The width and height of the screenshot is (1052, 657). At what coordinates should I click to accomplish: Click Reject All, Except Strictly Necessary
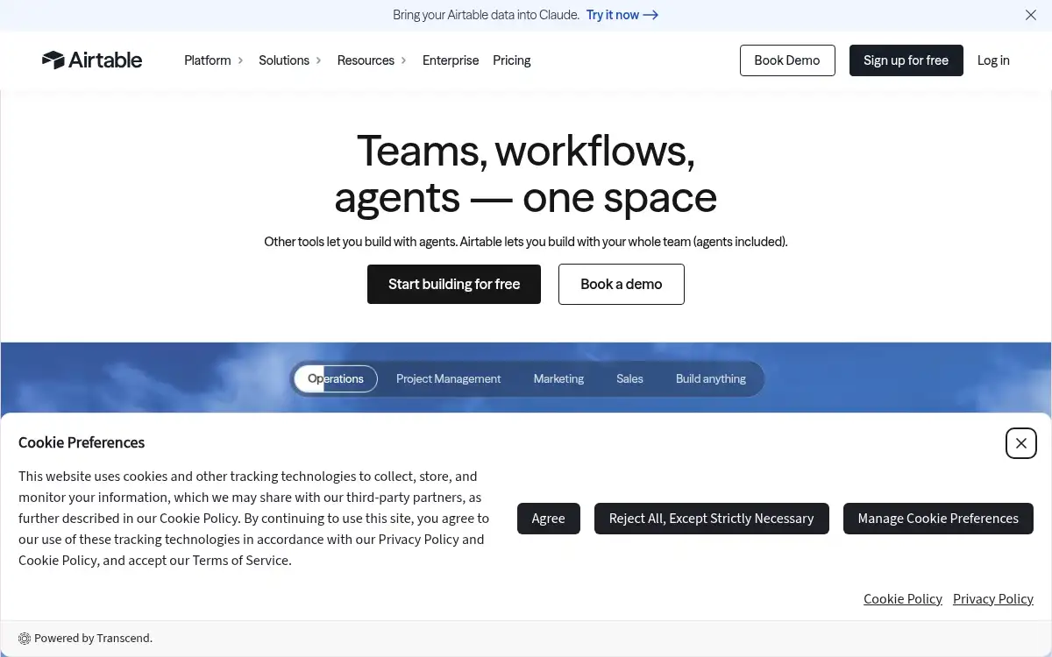click(x=712, y=519)
